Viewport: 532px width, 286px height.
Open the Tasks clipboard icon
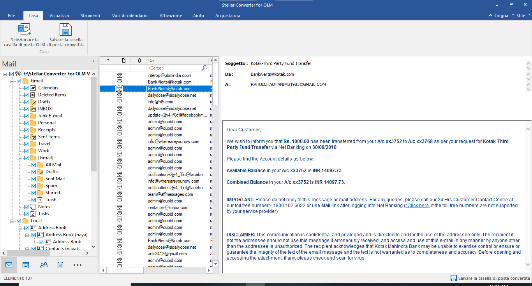[x=60, y=265]
